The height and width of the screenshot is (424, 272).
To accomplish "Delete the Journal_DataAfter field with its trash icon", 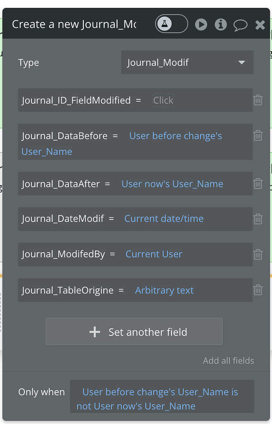I will click(258, 183).
